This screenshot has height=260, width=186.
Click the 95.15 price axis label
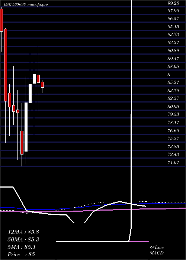coord(173,26)
